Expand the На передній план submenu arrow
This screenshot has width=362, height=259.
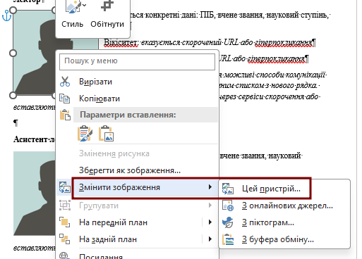[210, 222]
